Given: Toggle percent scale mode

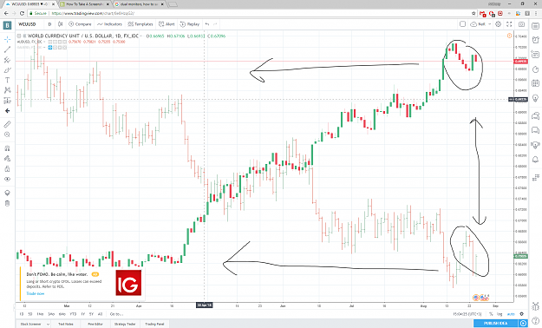Looking at the screenshot, I should click(491, 314).
